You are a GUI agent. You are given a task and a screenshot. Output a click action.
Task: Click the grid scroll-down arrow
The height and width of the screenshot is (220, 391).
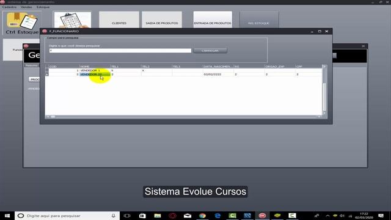[324, 113]
